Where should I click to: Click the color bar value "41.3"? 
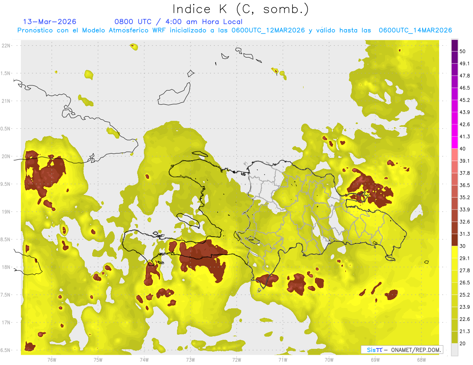click(x=465, y=137)
